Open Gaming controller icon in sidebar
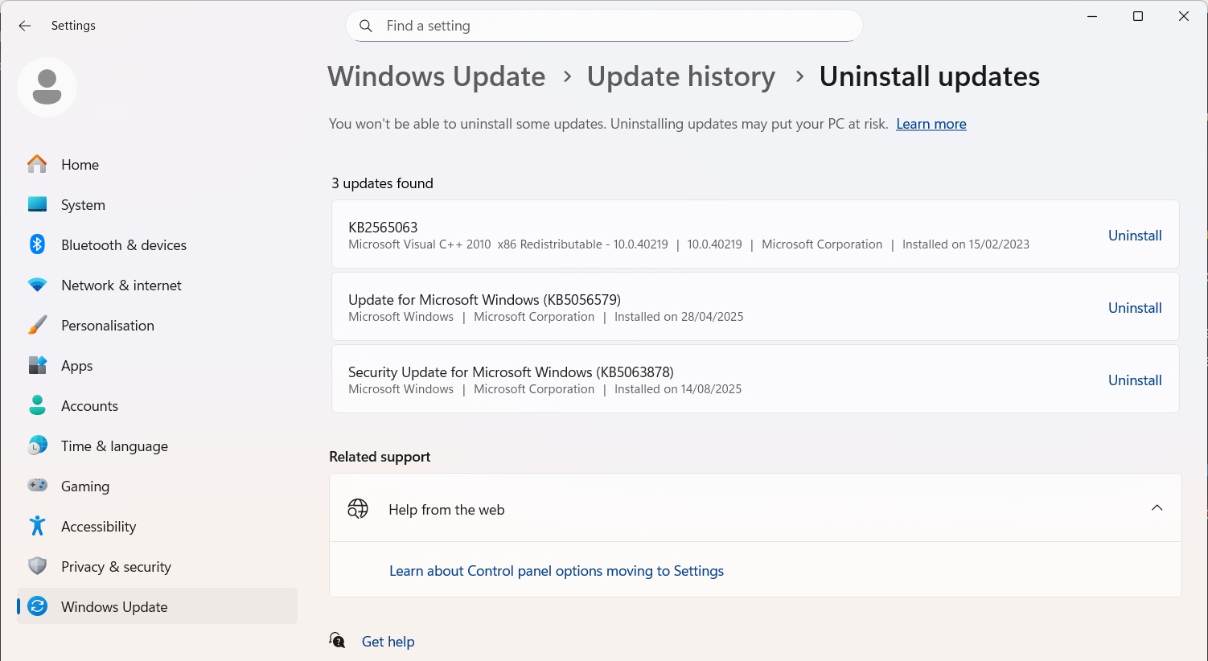 click(38, 486)
